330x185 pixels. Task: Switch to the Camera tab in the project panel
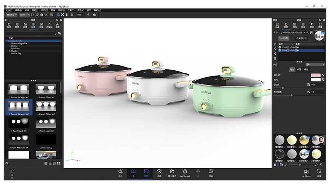tap(295, 26)
